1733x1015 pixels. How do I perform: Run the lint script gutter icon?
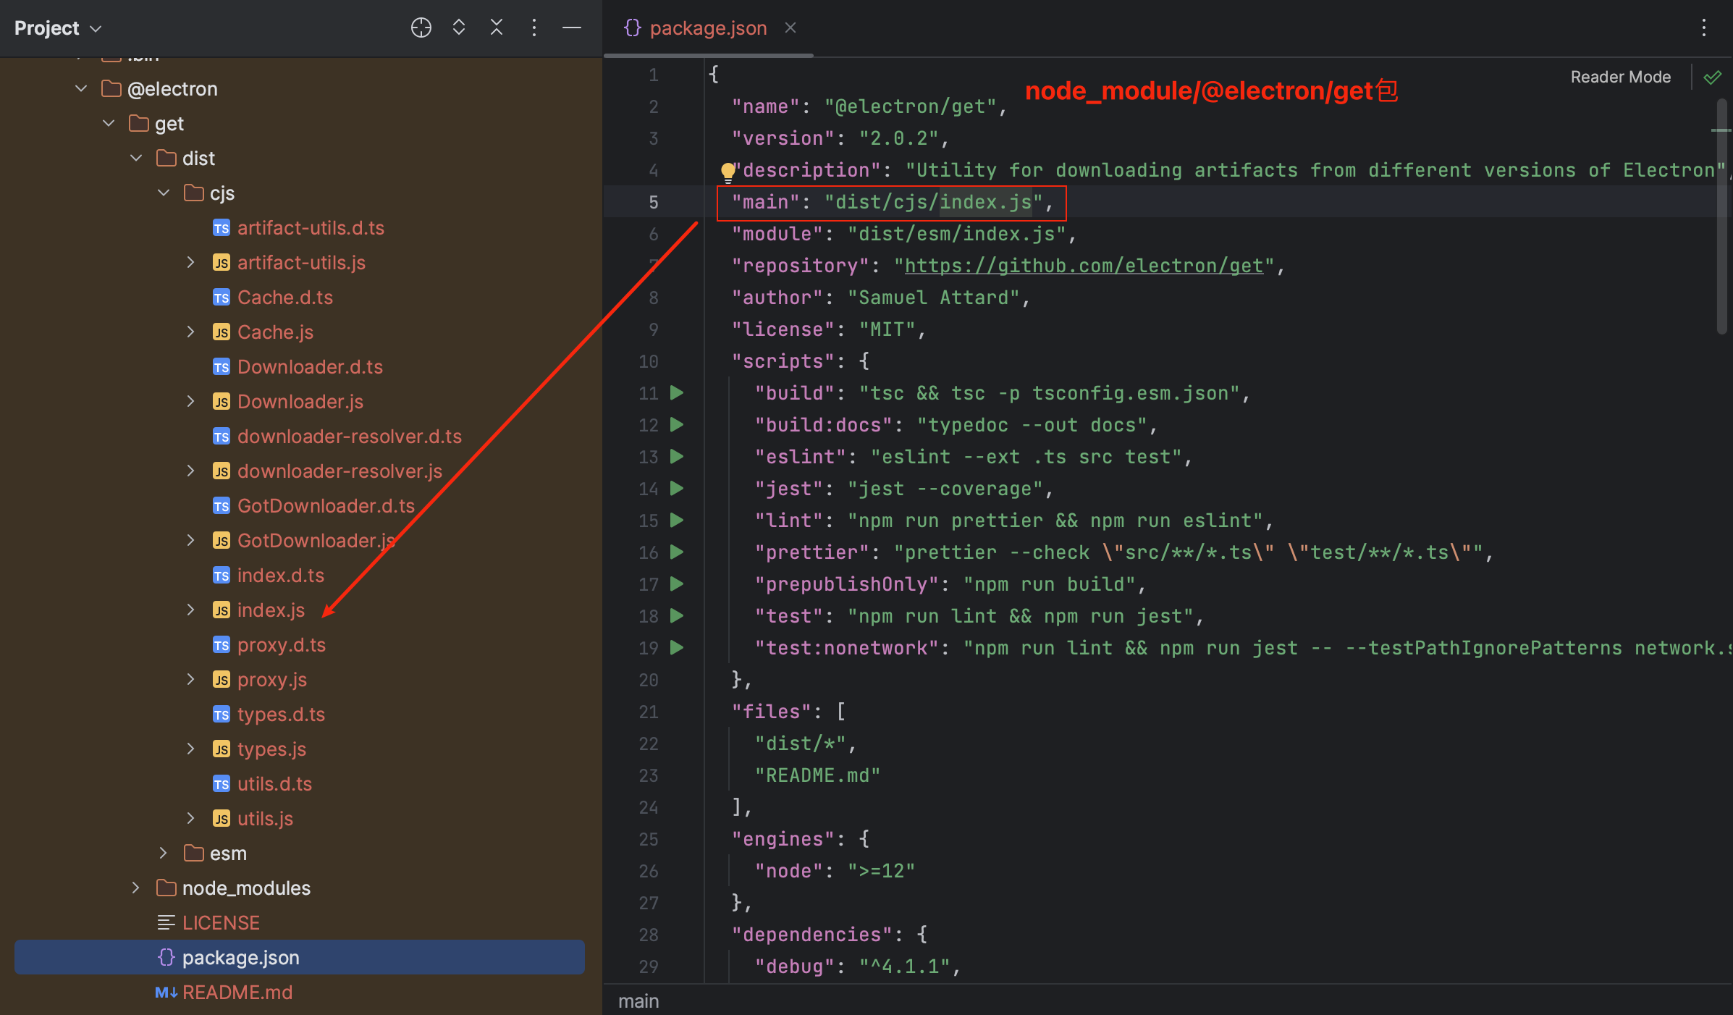tap(677, 520)
